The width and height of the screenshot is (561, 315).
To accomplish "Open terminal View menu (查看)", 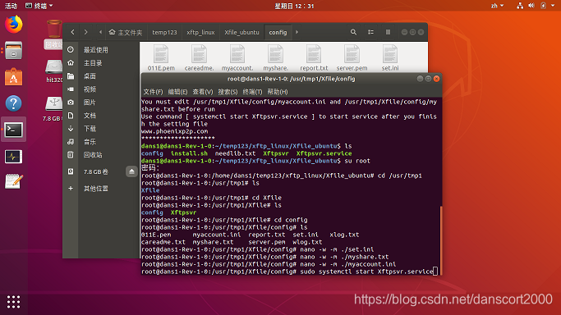I will [203, 92].
